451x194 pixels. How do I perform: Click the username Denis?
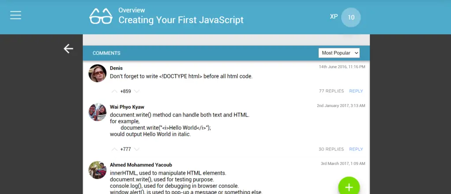click(x=116, y=68)
